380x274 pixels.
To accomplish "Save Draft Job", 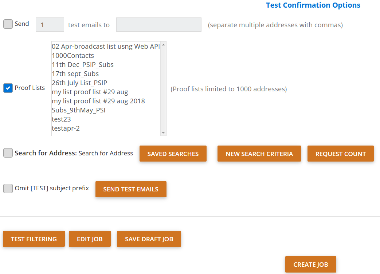I will pyautogui.click(x=149, y=239).
